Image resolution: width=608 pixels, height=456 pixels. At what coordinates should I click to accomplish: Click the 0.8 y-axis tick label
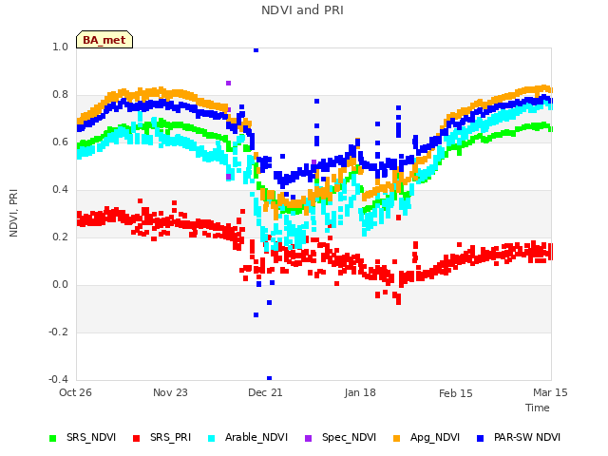pos(60,95)
